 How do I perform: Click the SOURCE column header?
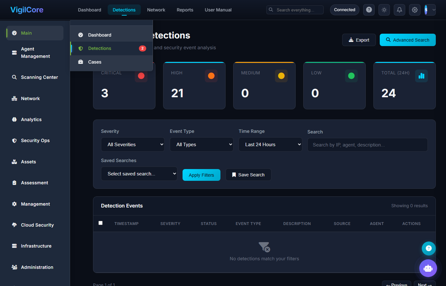pos(342,224)
